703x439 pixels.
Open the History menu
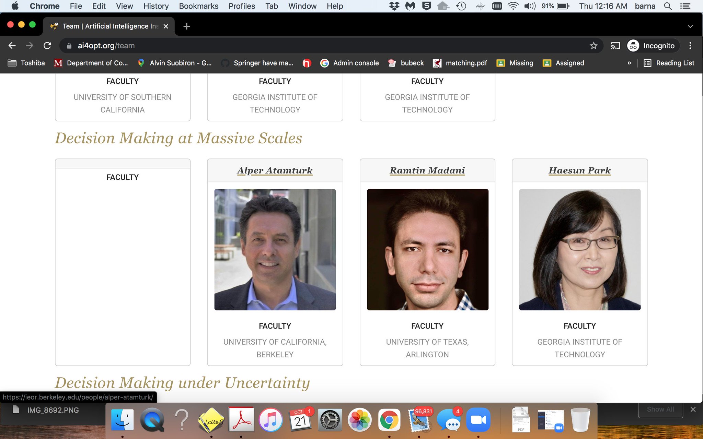click(x=156, y=6)
